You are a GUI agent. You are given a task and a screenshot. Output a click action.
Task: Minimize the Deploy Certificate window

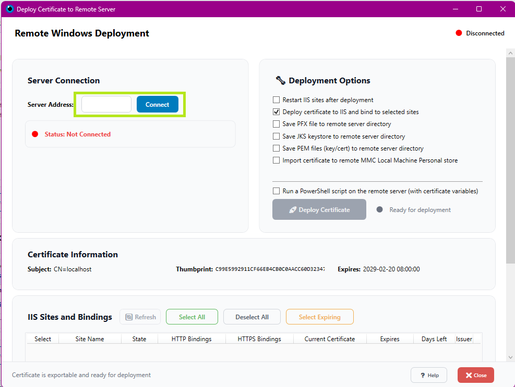click(x=455, y=9)
